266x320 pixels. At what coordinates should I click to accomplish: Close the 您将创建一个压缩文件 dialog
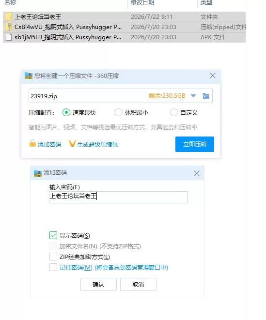[213, 76]
